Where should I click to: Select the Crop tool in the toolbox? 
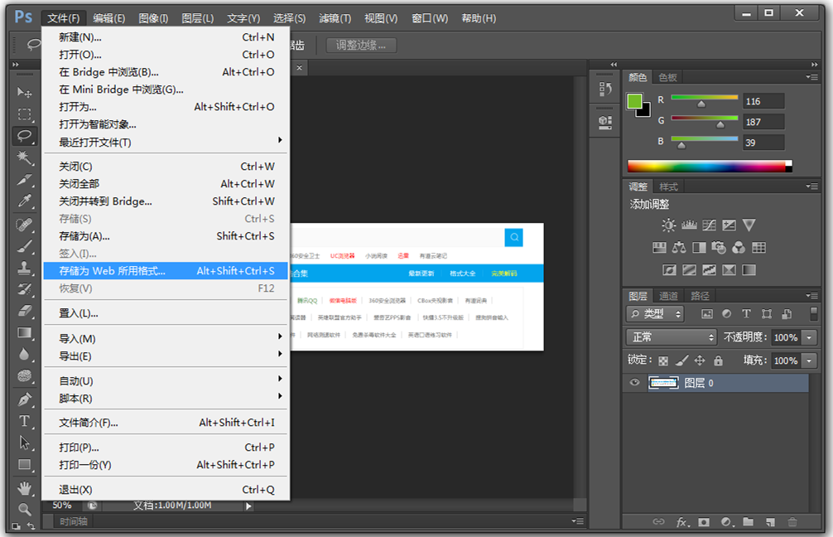[x=24, y=180]
